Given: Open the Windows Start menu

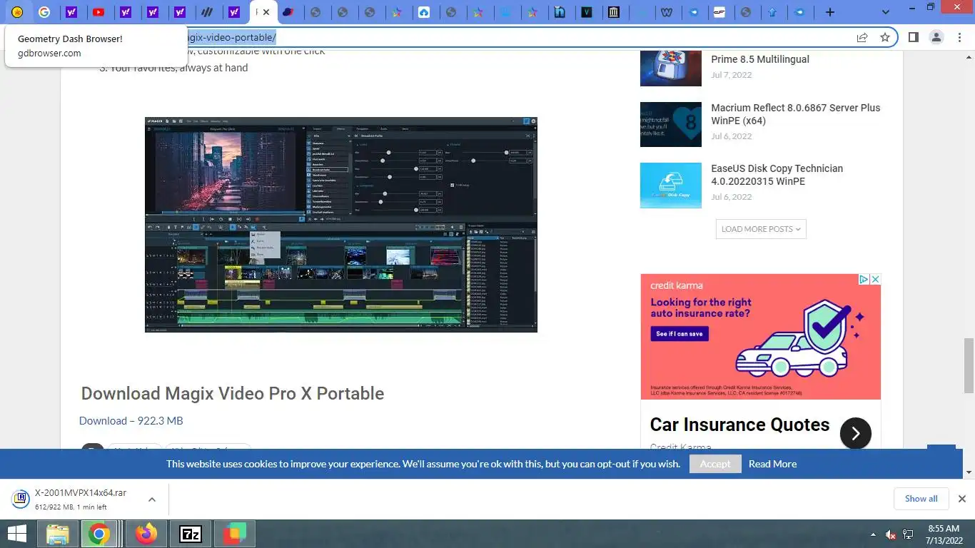Looking at the screenshot, I should (17, 534).
